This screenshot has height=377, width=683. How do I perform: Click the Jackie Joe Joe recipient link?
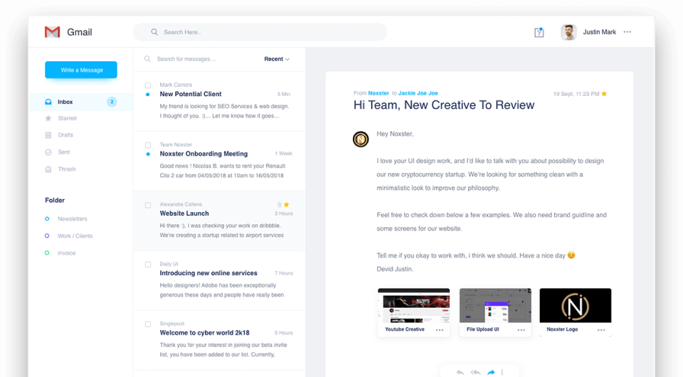[418, 93]
